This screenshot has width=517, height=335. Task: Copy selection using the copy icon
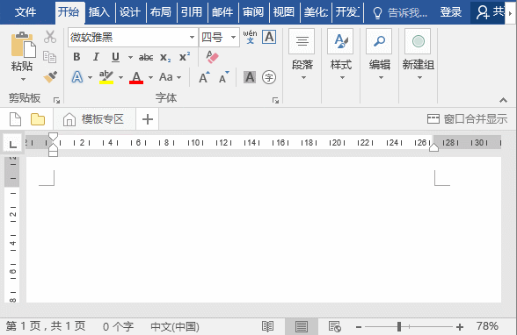pos(50,57)
